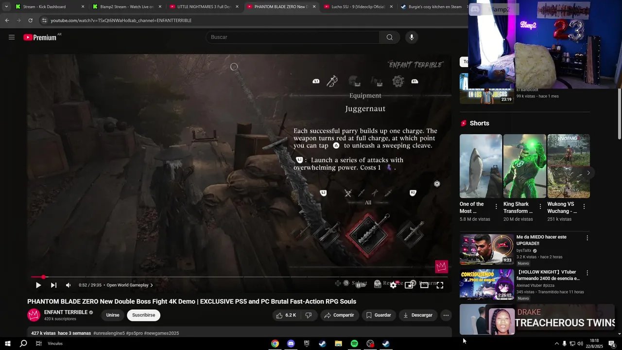The width and height of the screenshot is (622, 350).
Task: Click the search magnifier button
Action: point(389,37)
